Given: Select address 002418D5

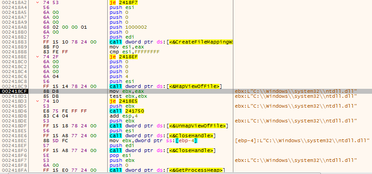Looking at the screenshot, I should pos(14,106).
